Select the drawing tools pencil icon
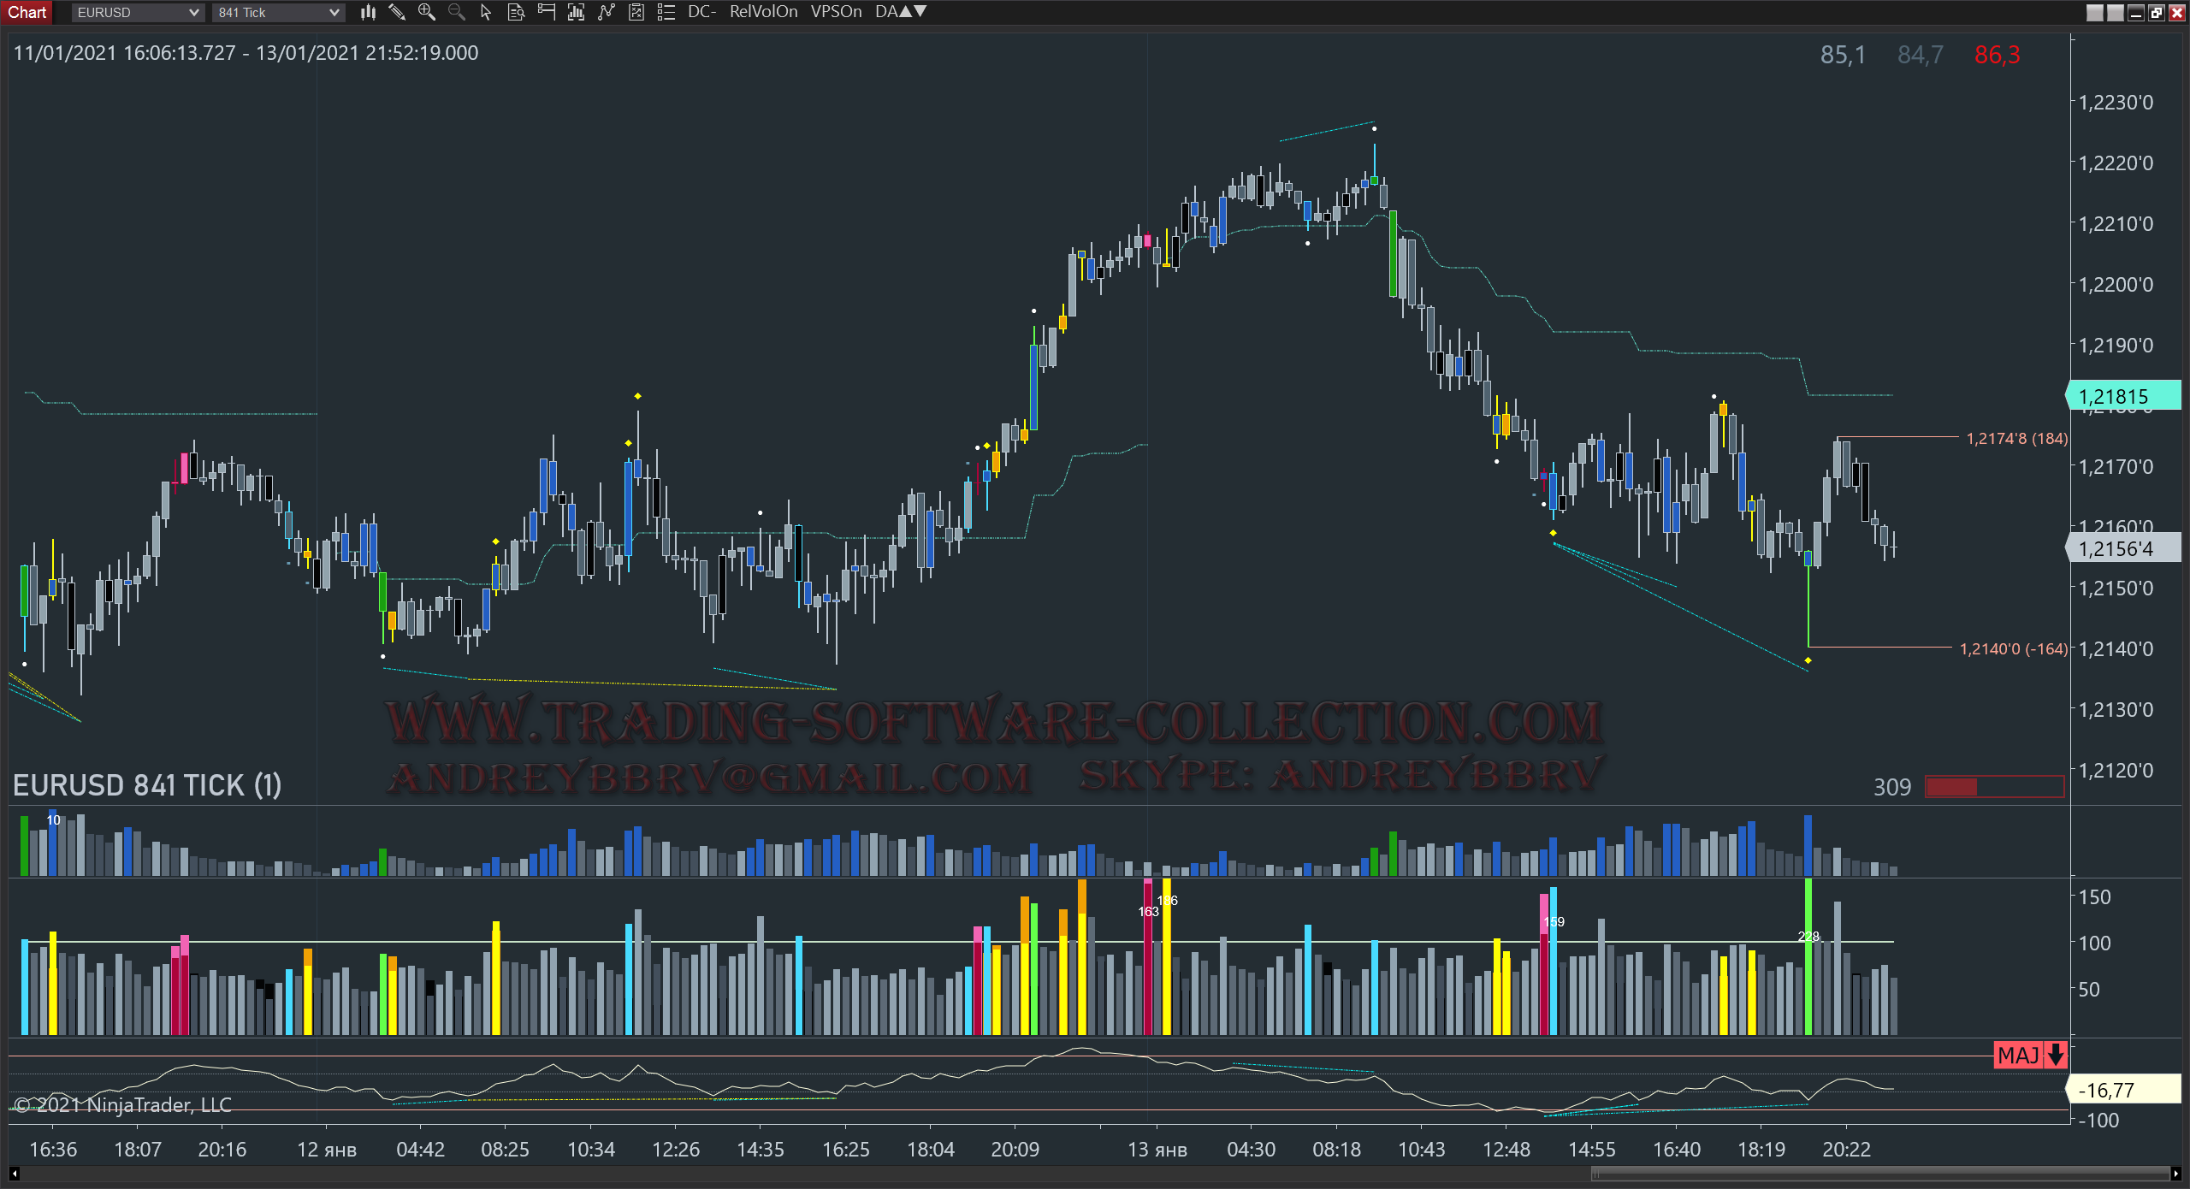This screenshot has width=2190, height=1189. coord(397,12)
